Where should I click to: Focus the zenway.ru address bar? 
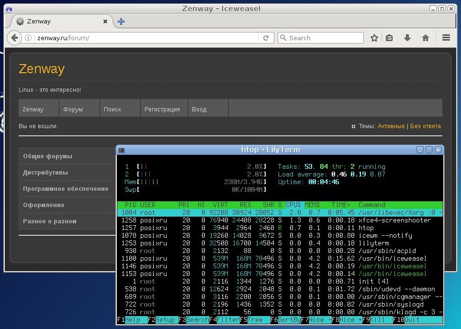[x=147, y=38]
